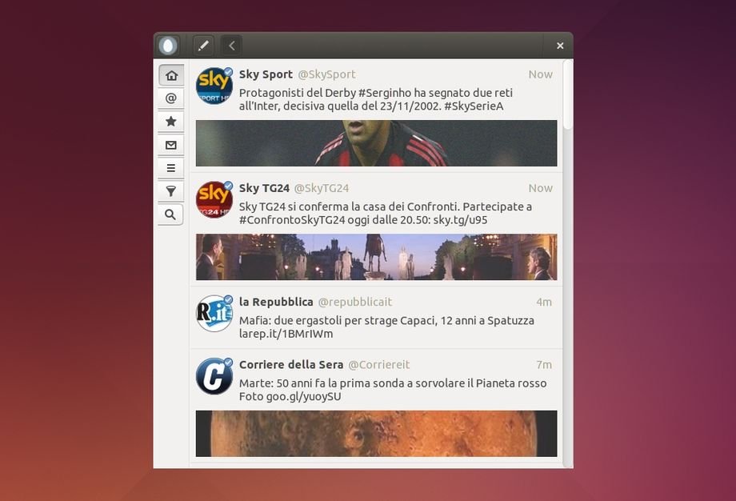The width and height of the screenshot is (736, 501).
Task: Compose a new tweet with pencil icon
Action: pos(203,46)
